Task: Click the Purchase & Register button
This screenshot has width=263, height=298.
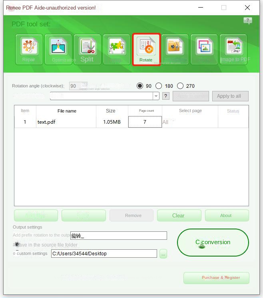Action: pyautogui.click(x=216, y=278)
